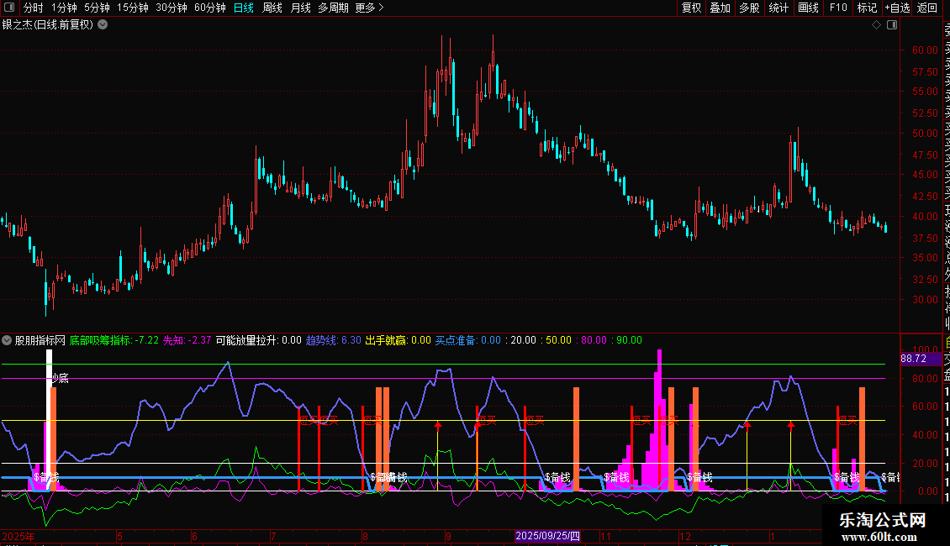Add stock via +自选 button
The height and width of the screenshot is (546, 950).
(897, 8)
